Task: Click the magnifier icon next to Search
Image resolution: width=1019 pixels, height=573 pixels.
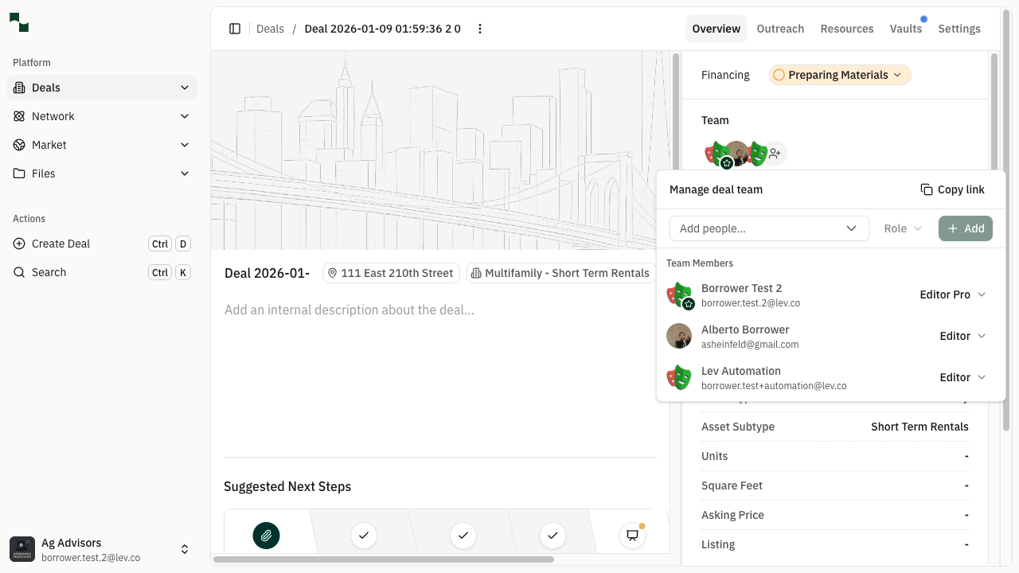Action: (20, 272)
